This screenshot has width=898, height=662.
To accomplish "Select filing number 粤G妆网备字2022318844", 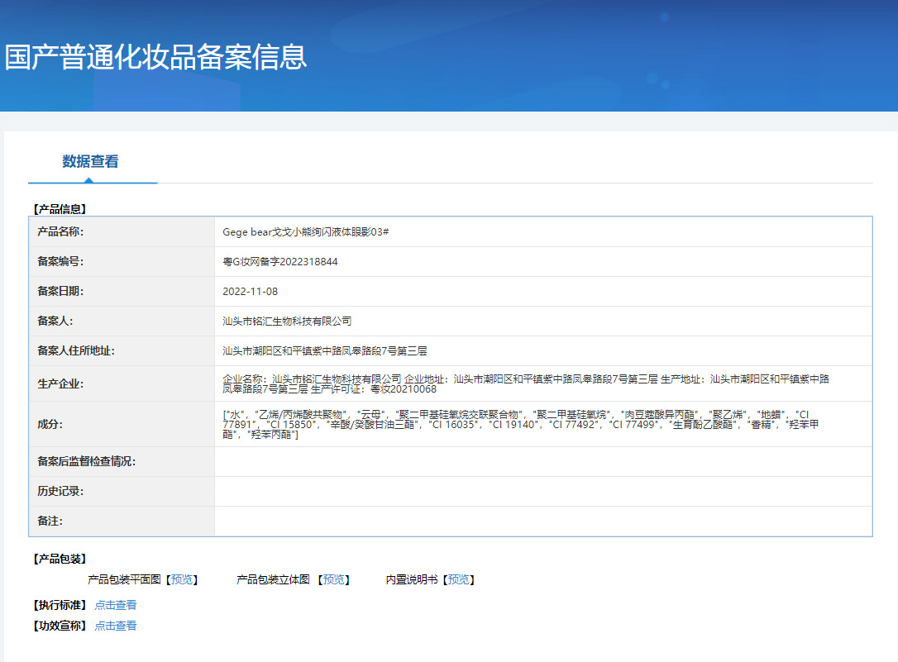I will (x=280, y=261).
